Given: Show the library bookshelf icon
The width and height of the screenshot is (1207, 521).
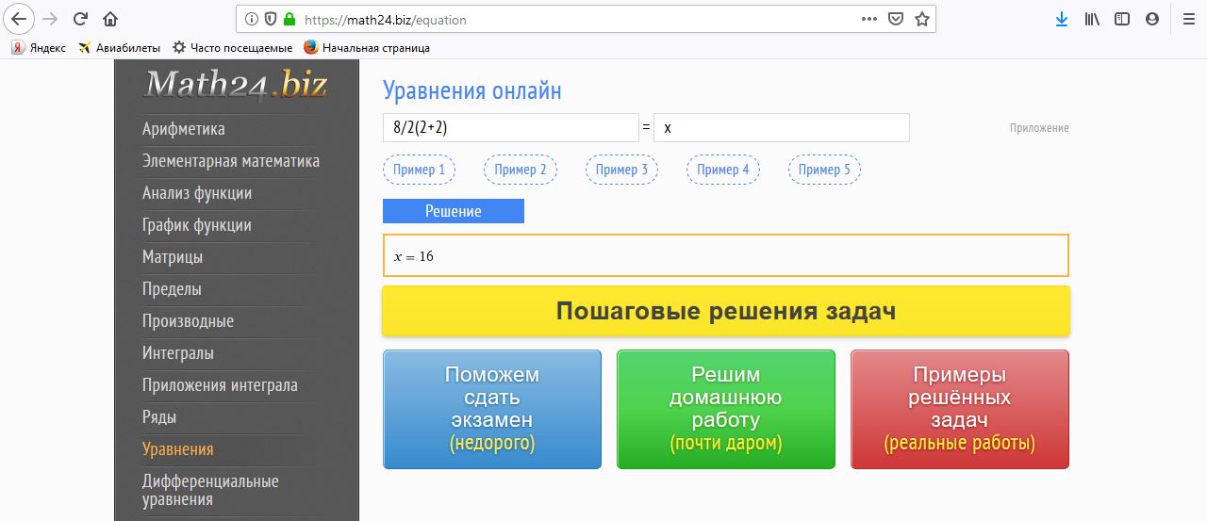Looking at the screenshot, I should point(1092,19).
